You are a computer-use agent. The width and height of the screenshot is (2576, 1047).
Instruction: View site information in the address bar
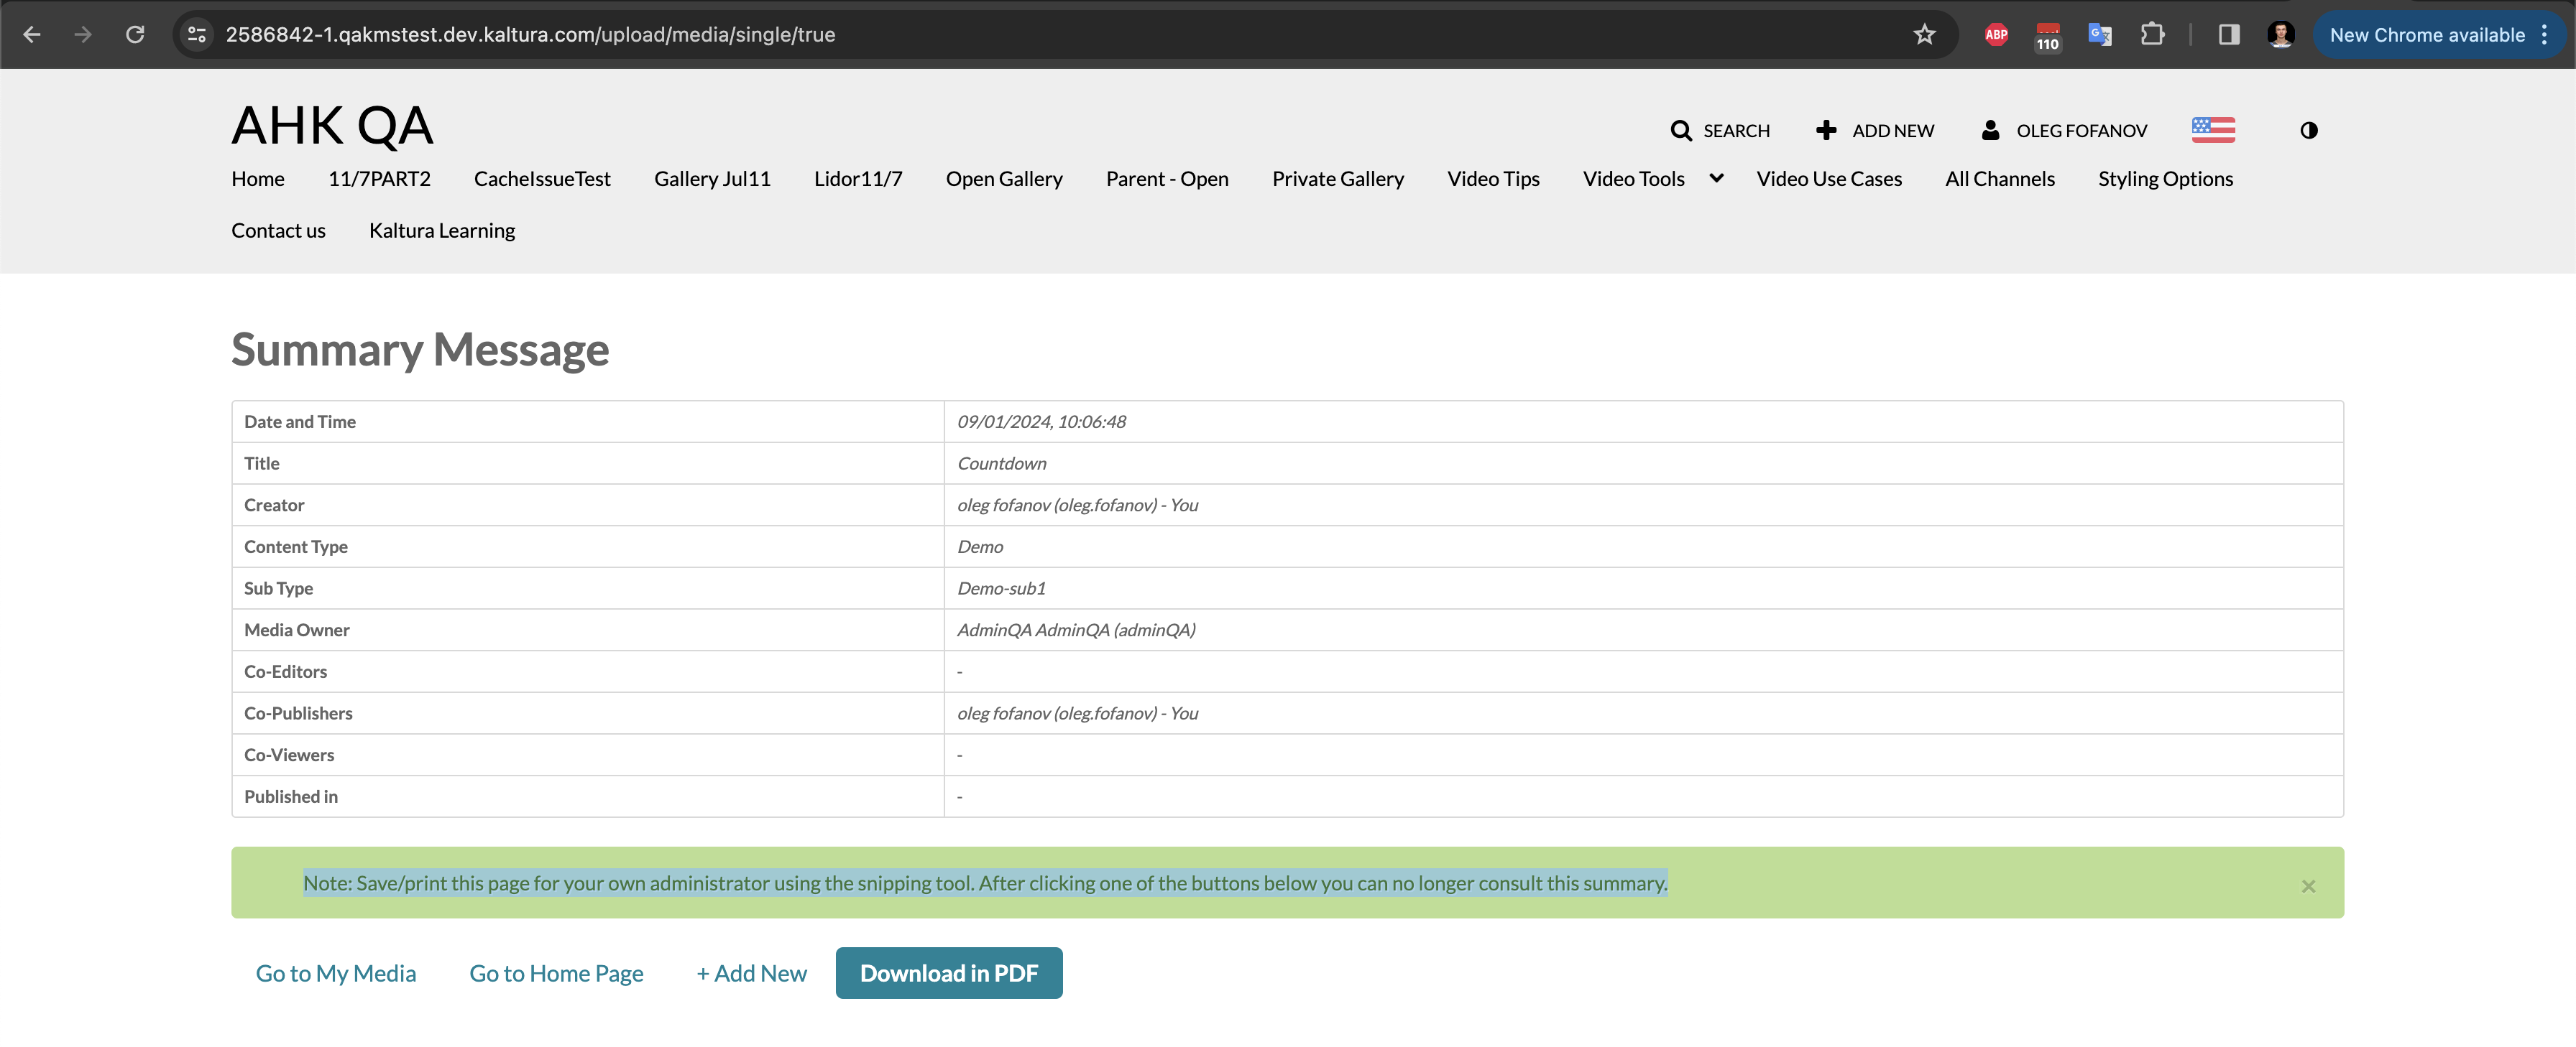point(197,35)
